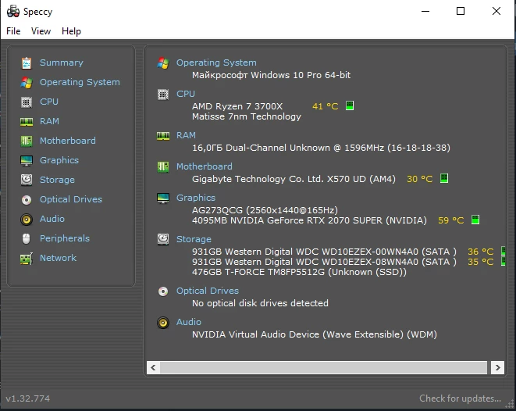Click the horizontal scrollbar thumb

323,367
